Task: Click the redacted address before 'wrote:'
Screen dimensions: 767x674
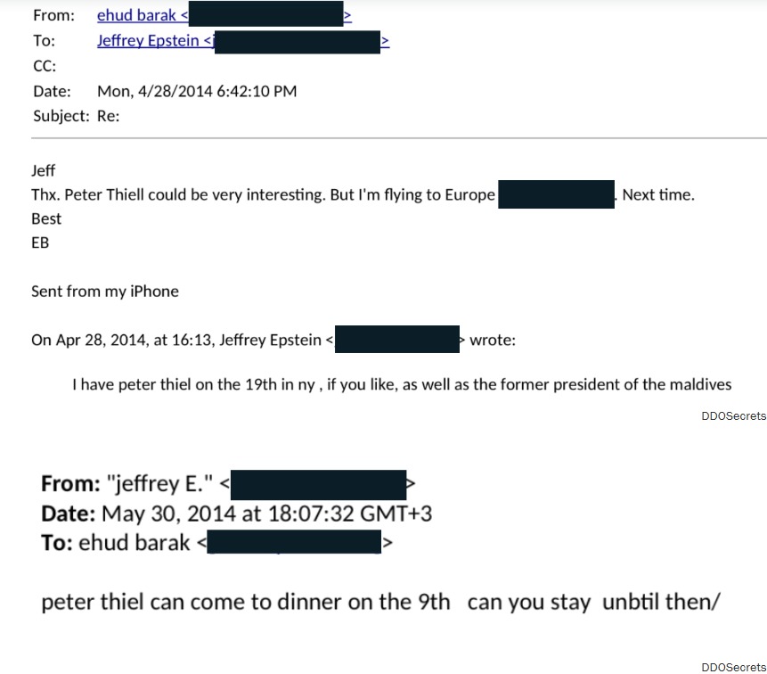Action: coord(397,340)
